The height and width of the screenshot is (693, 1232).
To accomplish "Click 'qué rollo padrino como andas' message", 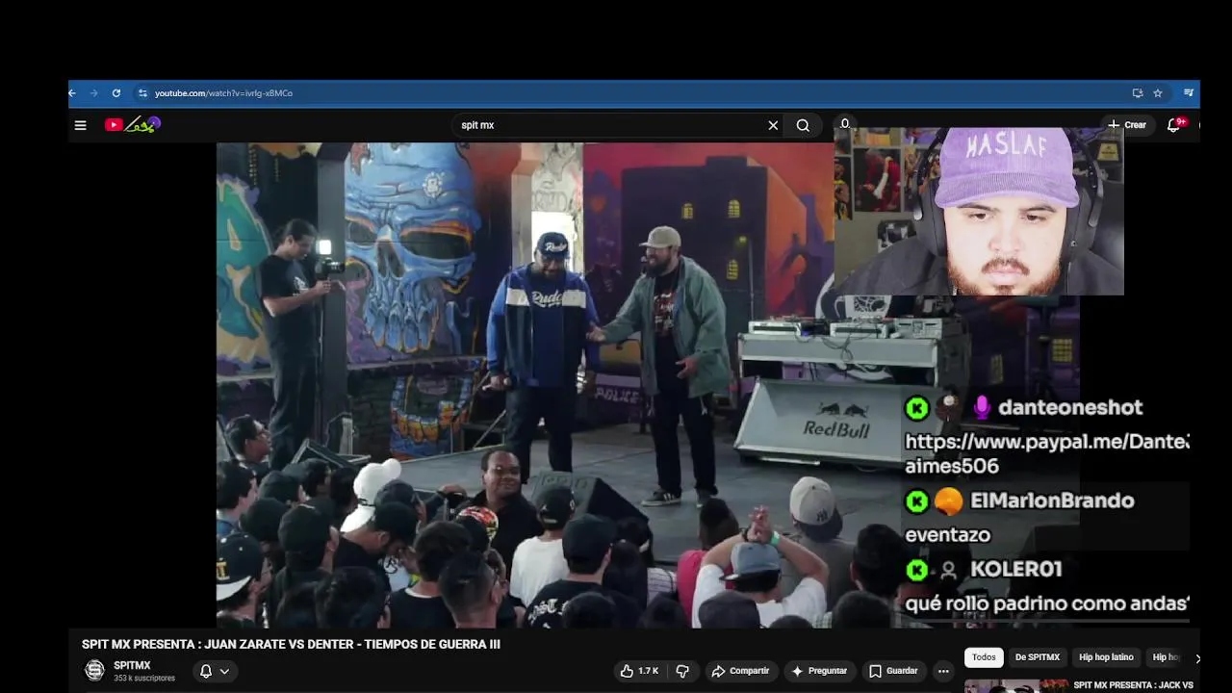I will click(x=1047, y=603).
